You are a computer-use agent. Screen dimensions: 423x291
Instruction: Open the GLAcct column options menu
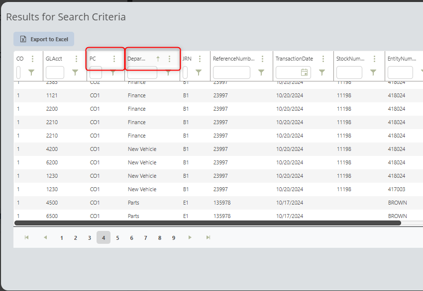click(x=76, y=59)
